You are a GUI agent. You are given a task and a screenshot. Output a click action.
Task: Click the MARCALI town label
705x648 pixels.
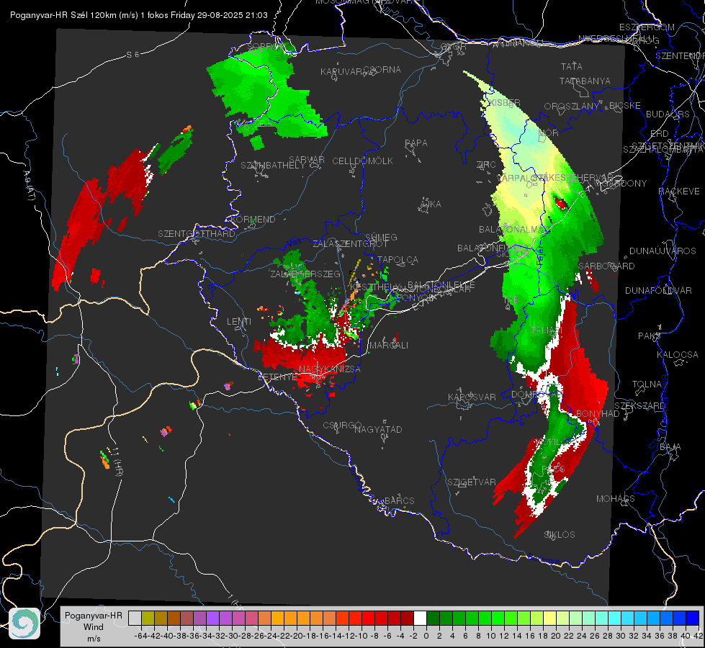tap(389, 346)
